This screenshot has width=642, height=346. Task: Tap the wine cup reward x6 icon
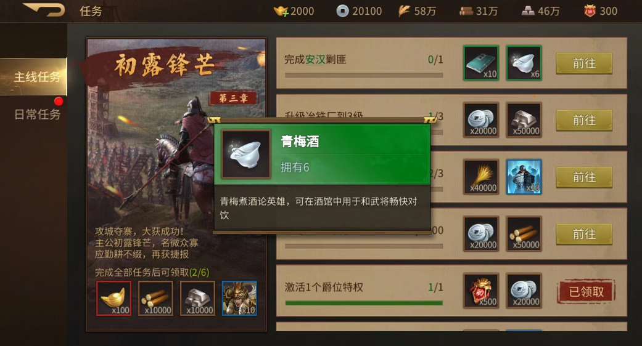tap(524, 63)
